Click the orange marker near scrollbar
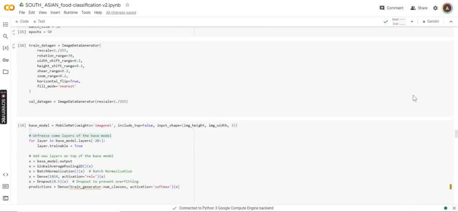 coord(450,187)
